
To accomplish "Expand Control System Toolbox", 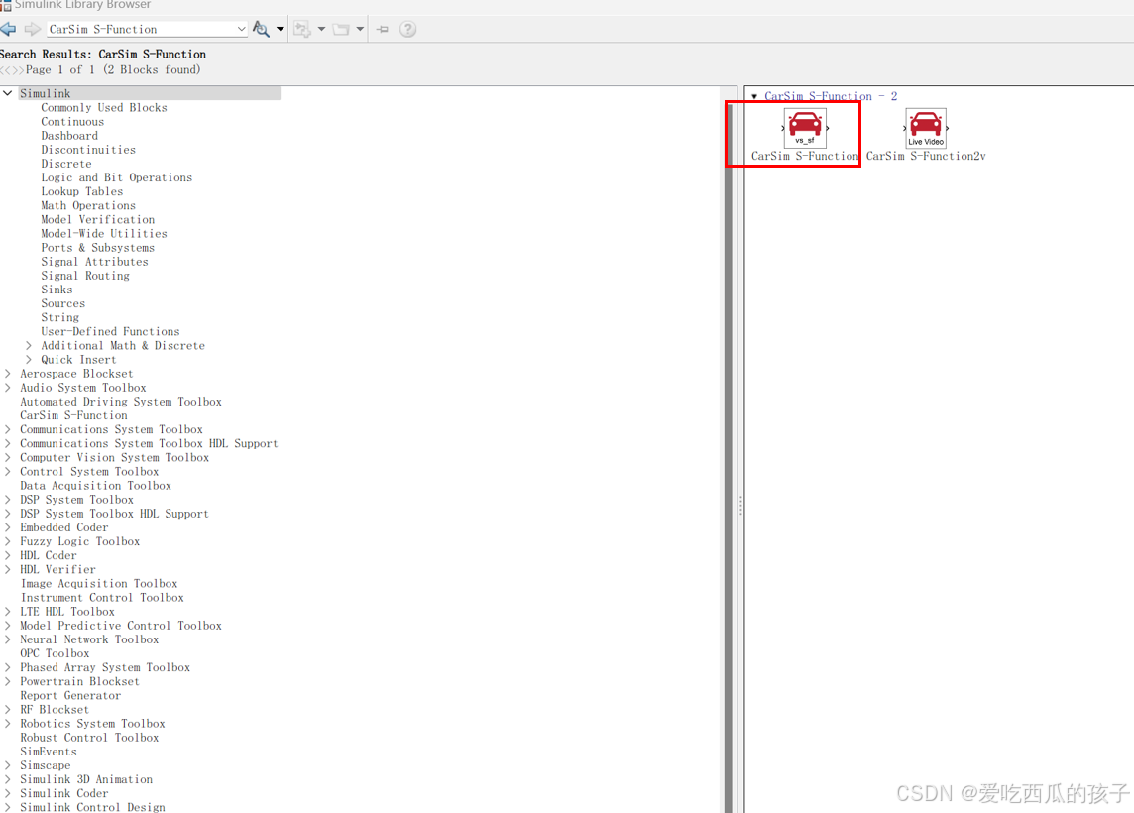I will [8, 472].
